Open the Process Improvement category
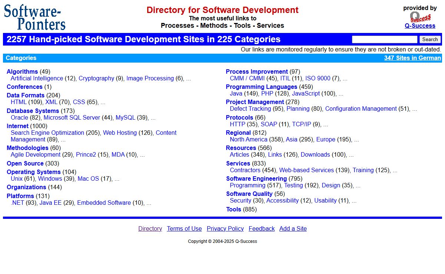 pyautogui.click(x=257, y=72)
